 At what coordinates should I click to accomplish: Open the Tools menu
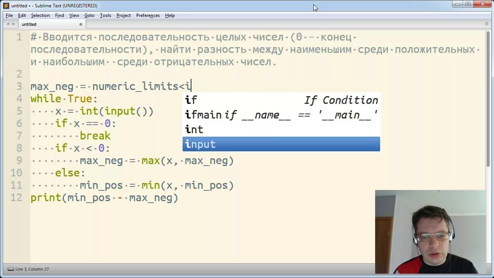(x=105, y=15)
